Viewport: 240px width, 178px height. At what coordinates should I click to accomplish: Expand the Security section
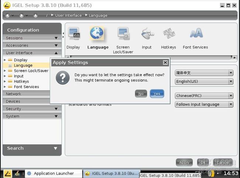pyautogui.click(x=32, y=109)
